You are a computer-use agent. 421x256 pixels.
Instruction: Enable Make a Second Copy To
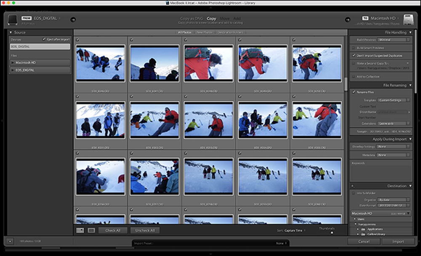pos(353,63)
